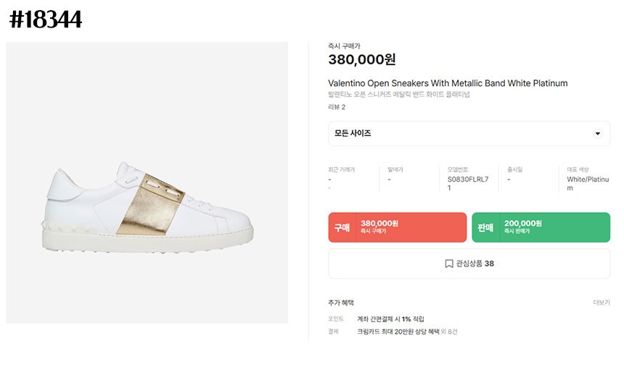The height and width of the screenshot is (375, 624).
Task: Expand 추가 혜택 with the 더보기 link
Action: [x=601, y=303]
